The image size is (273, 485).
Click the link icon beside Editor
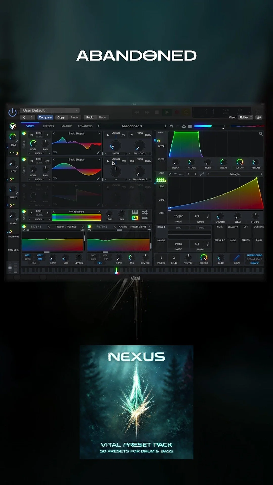click(x=259, y=117)
